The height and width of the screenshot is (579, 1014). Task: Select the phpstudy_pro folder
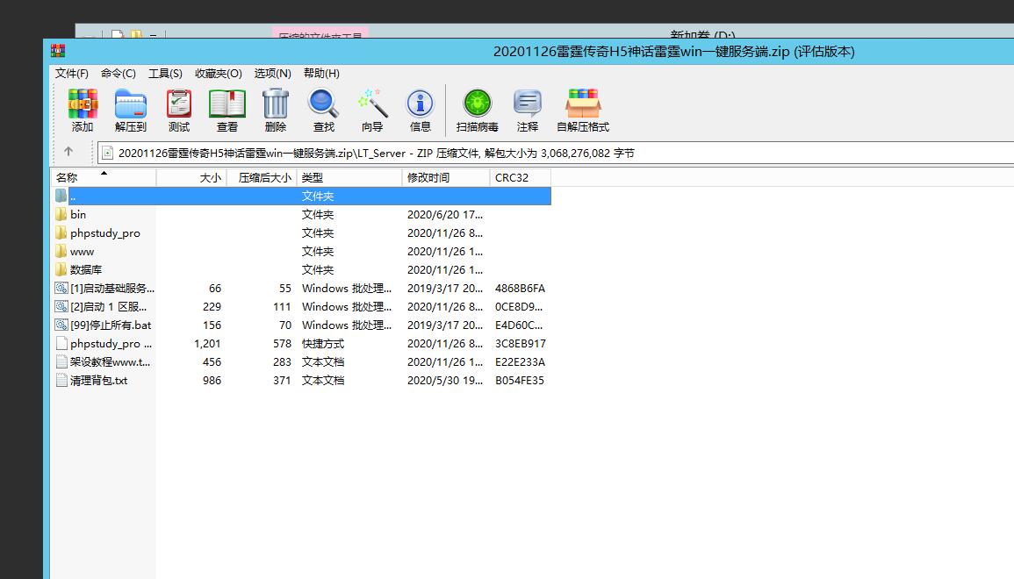pos(104,233)
